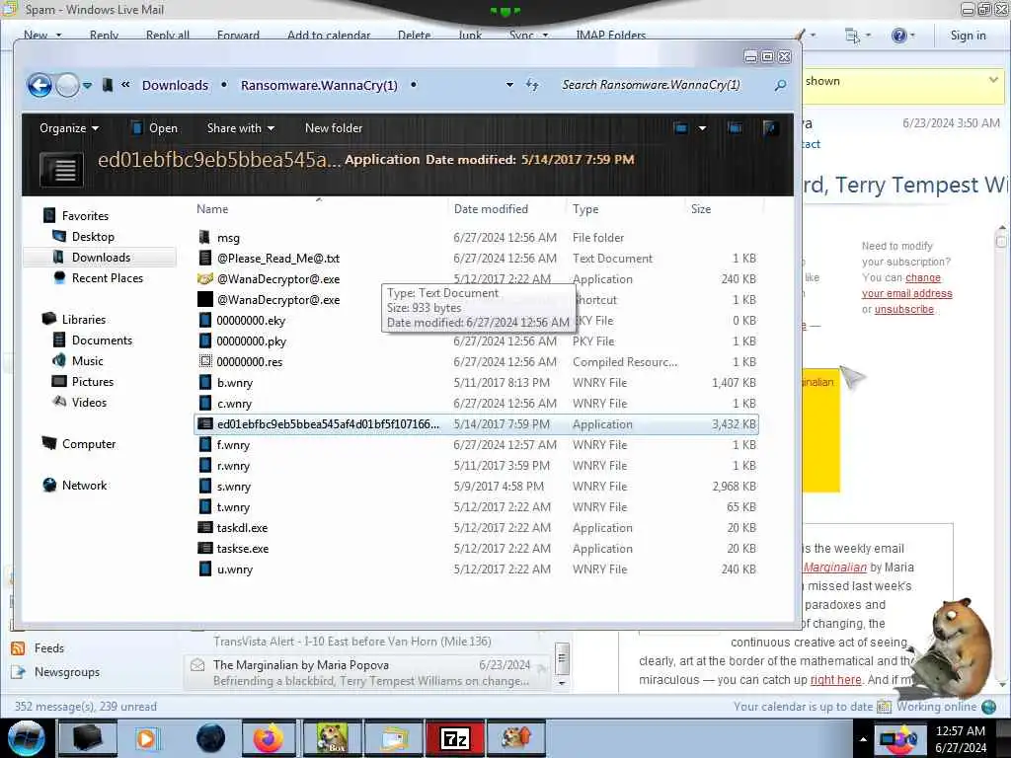Open Recent Places in navigation pane

coord(108,277)
